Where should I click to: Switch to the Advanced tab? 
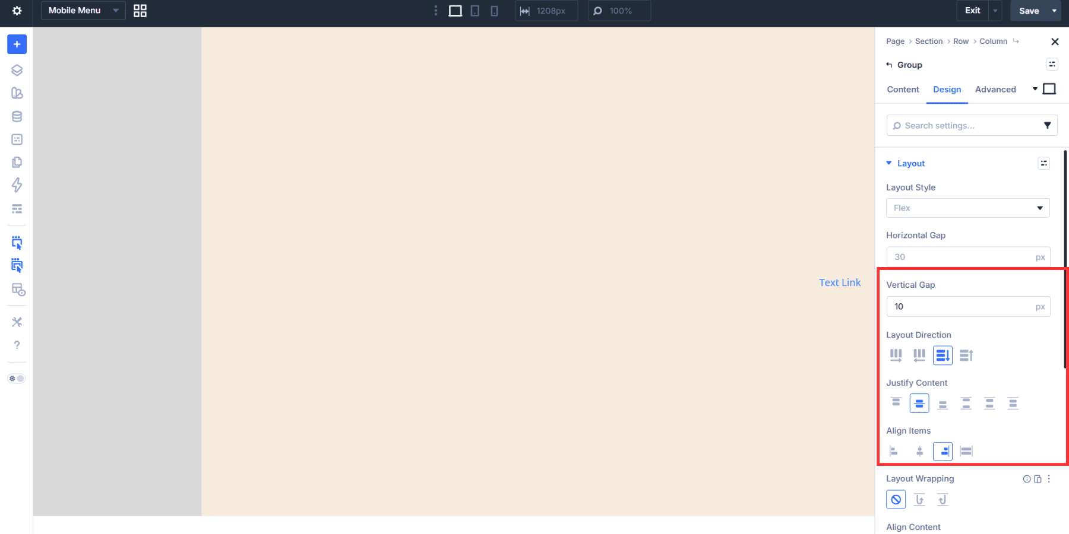pos(995,89)
